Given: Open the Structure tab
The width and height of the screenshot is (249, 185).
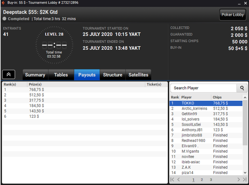Looking at the screenshot, I should click(113, 75).
